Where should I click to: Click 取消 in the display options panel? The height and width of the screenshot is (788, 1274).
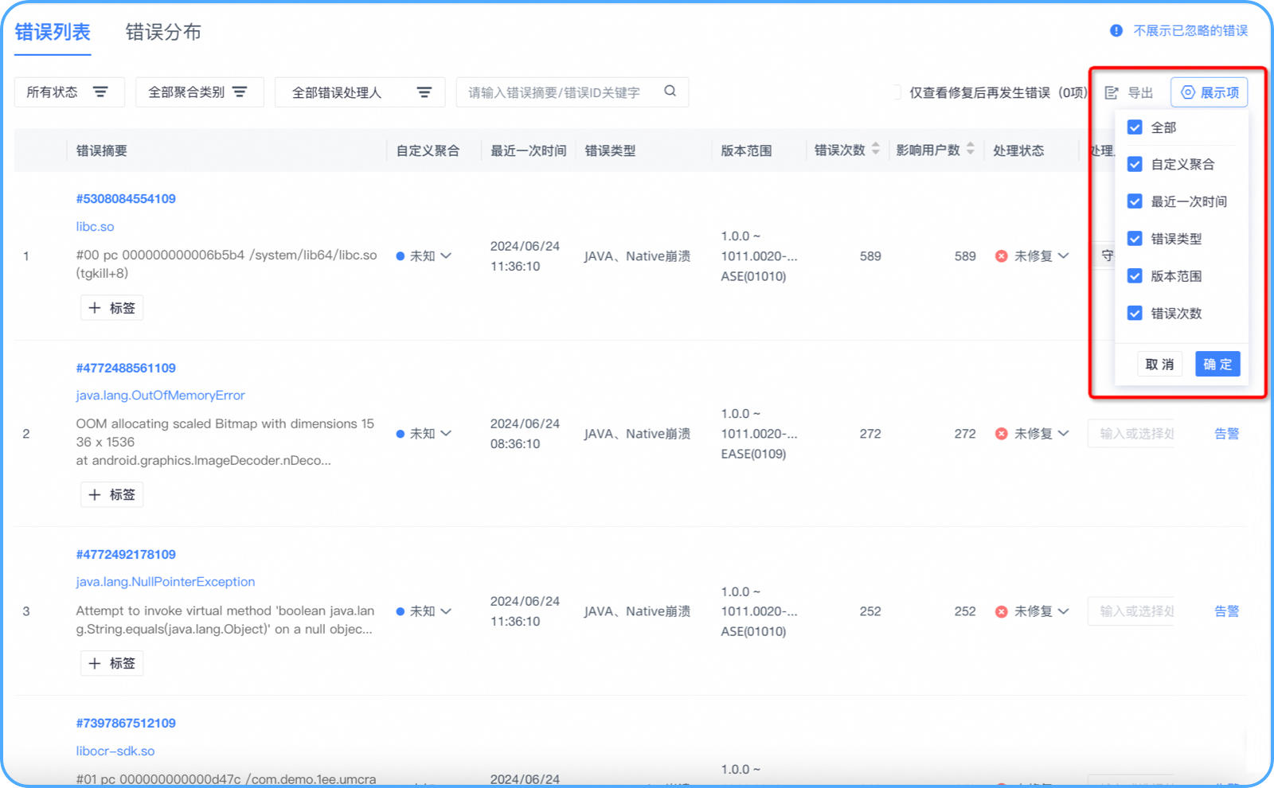(x=1159, y=365)
